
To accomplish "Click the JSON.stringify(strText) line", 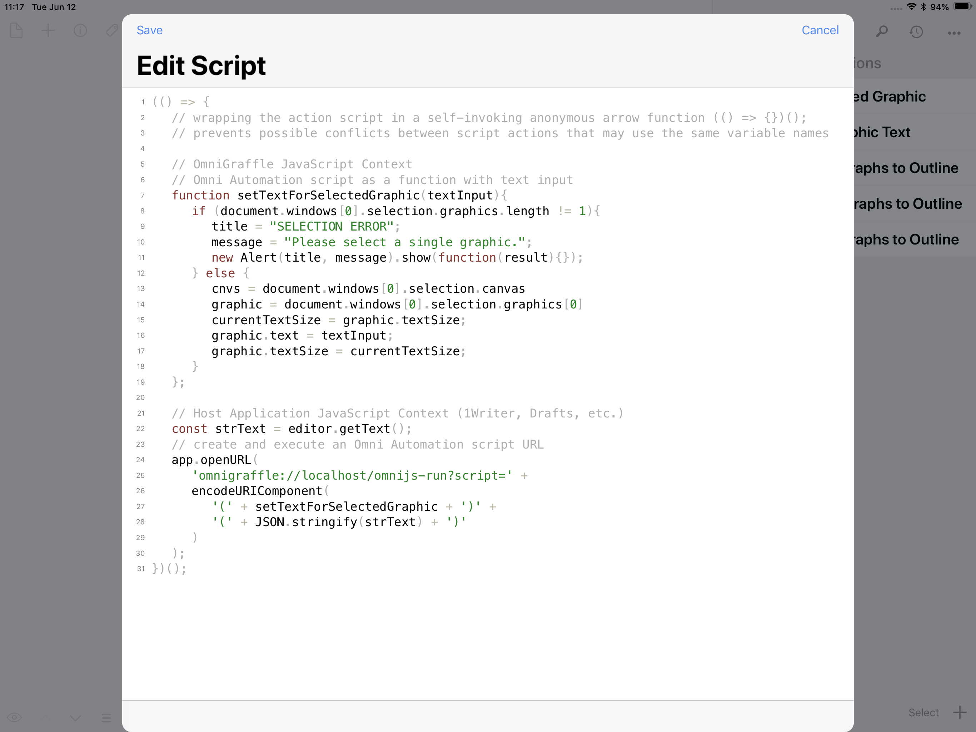I will tap(339, 522).
